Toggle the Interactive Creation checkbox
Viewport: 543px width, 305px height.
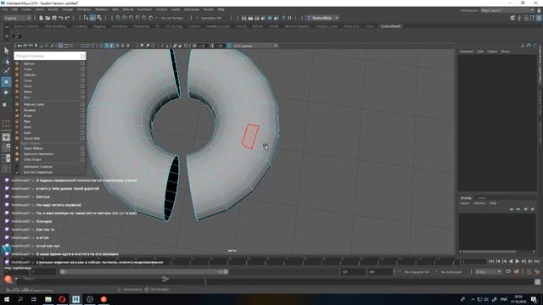point(17,167)
